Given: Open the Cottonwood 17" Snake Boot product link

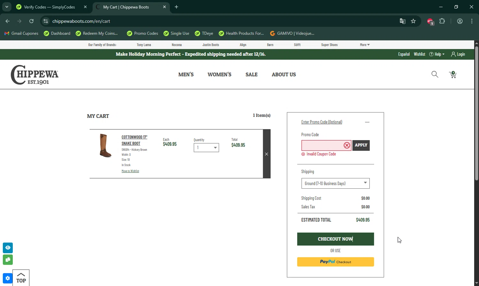Looking at the screenshot, I should (134, 140).
